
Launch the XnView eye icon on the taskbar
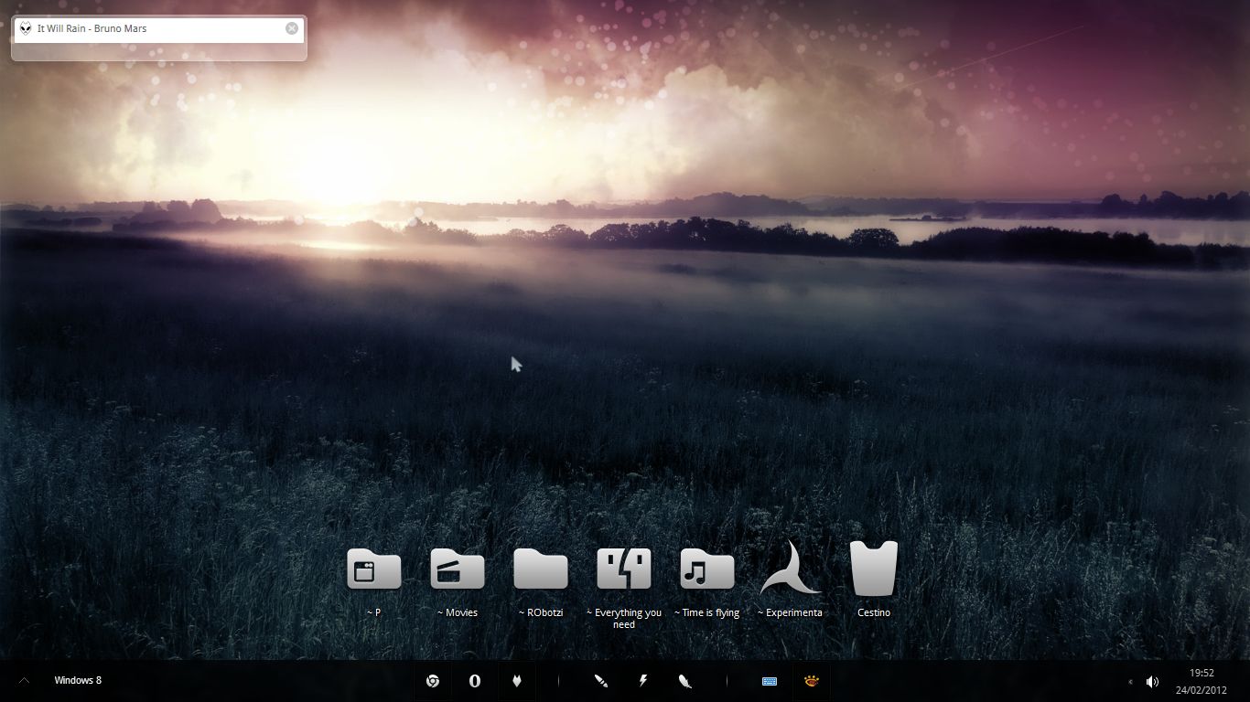(811, 681)
